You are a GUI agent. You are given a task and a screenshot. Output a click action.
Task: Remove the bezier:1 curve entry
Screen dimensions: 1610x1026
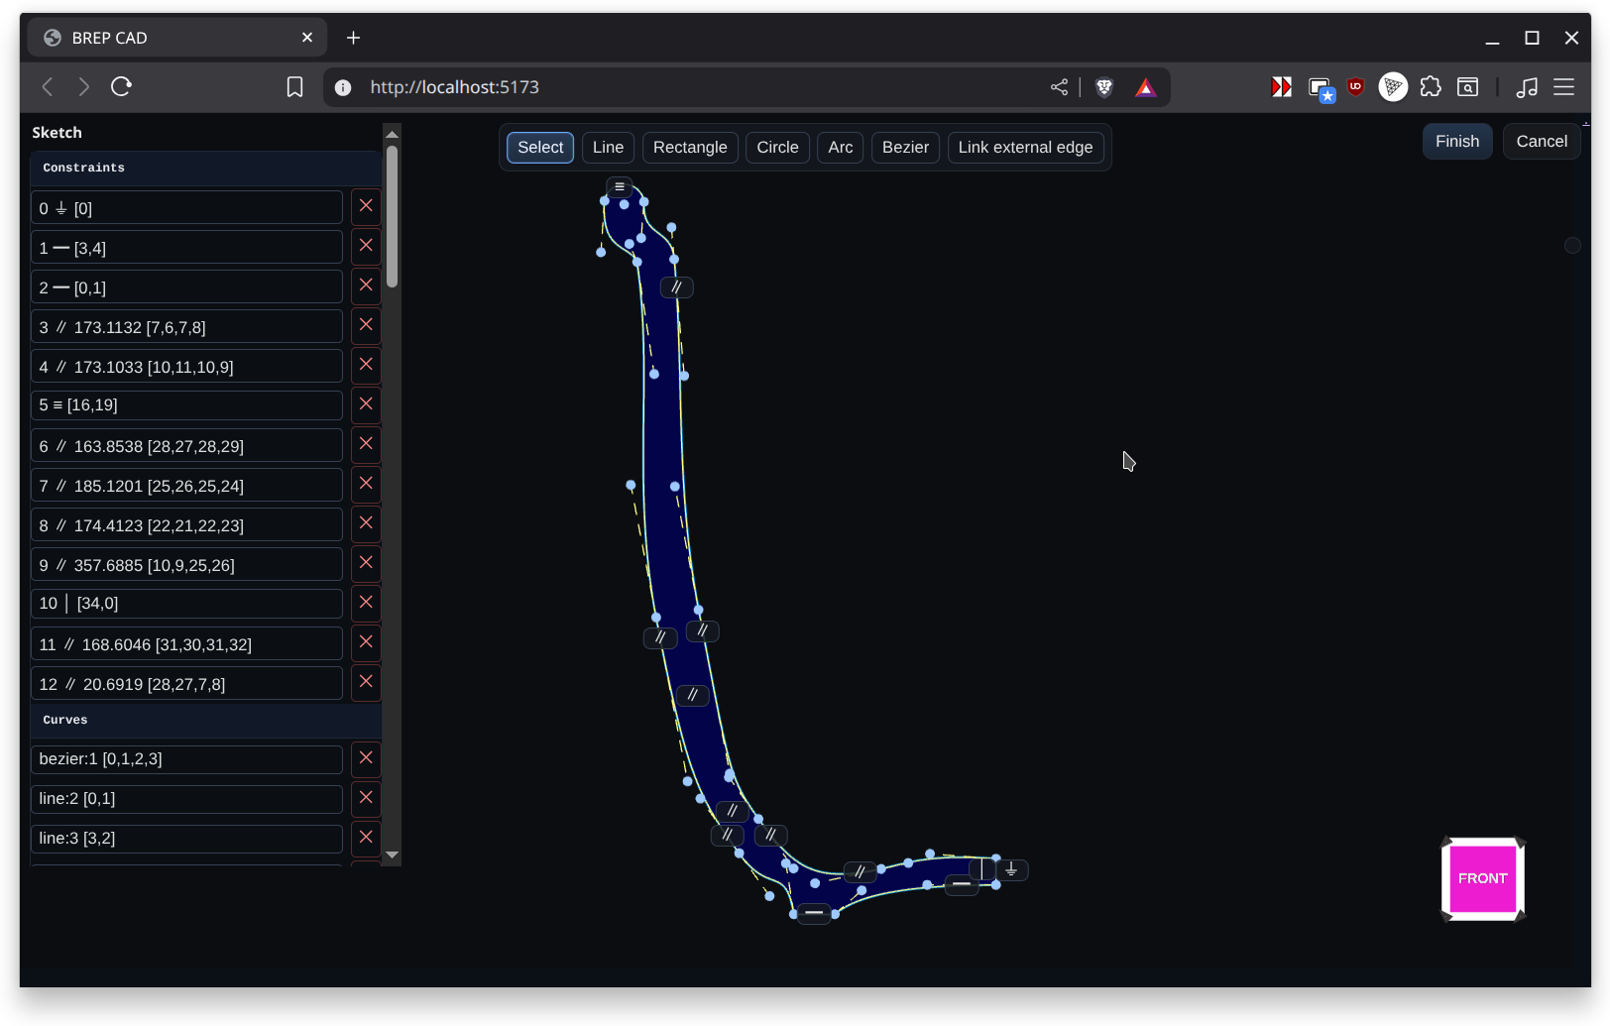pyautogui.click(x=366, y=758)
